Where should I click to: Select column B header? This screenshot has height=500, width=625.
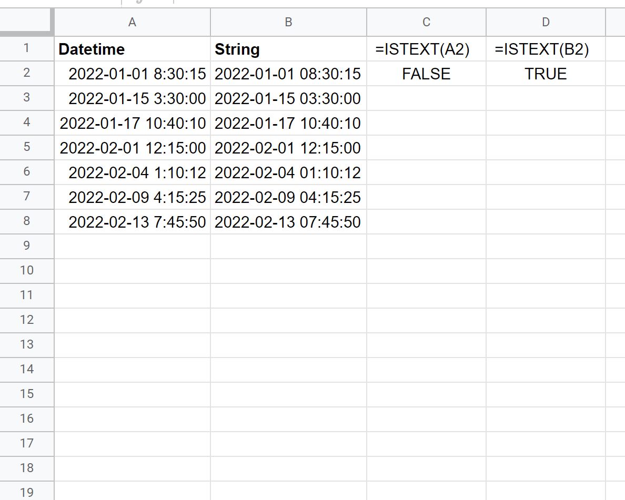pos(288,22)
